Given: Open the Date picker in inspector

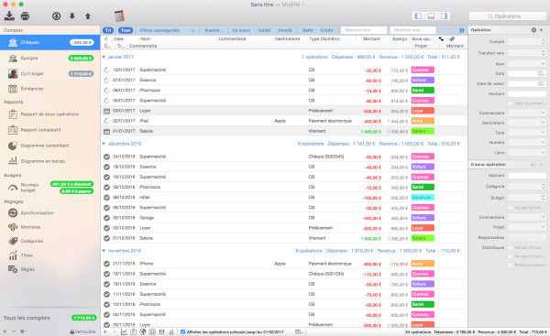Looking at the screenshot, I should (542, 74).
